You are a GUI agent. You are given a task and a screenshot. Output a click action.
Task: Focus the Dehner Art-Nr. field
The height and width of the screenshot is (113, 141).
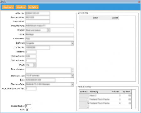click(x=38, y=17)
